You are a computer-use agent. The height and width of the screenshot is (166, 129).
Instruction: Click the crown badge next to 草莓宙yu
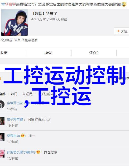pyautogui.click(x=23, y=136)
